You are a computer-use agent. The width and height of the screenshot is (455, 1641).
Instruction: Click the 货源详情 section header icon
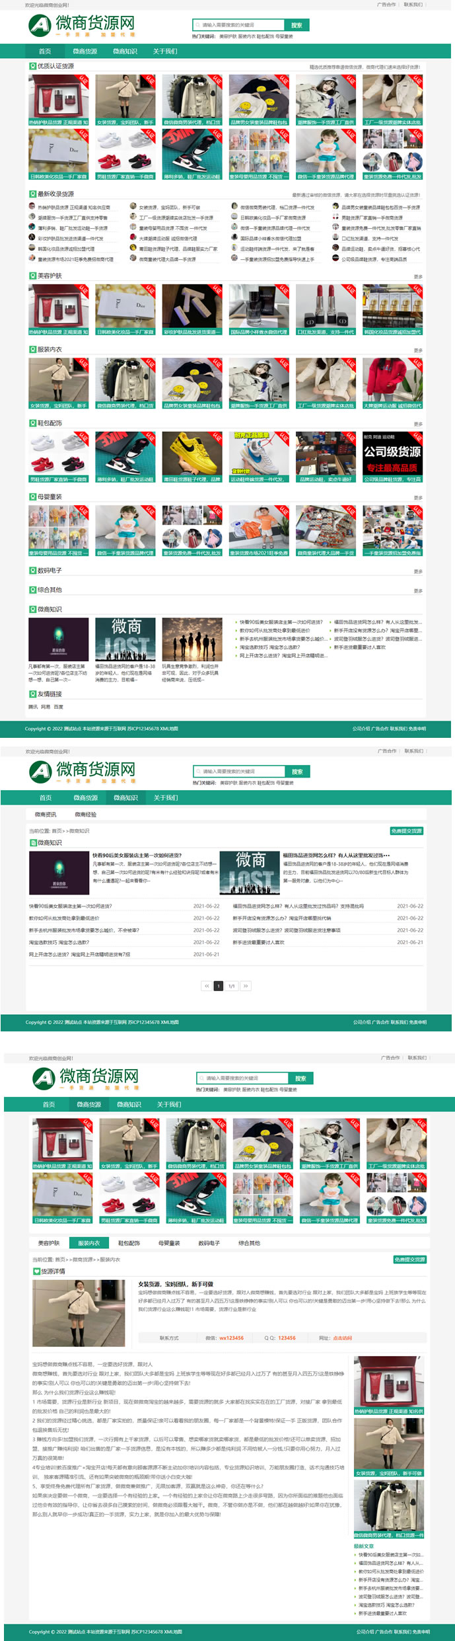pos(36,1271)
